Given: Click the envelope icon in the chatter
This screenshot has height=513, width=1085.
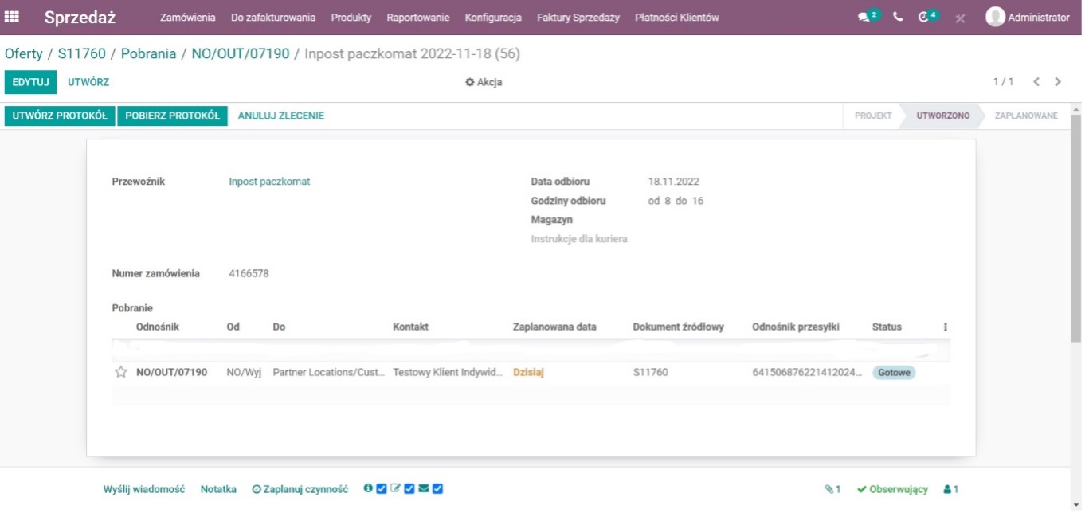Looking at the screenshot, I should point(423,488).
